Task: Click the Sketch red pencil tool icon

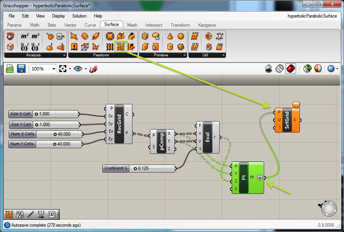Action: point(93,69)
